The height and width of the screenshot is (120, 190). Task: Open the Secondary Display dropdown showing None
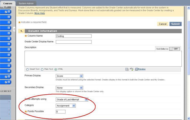[x=70, y=88]
